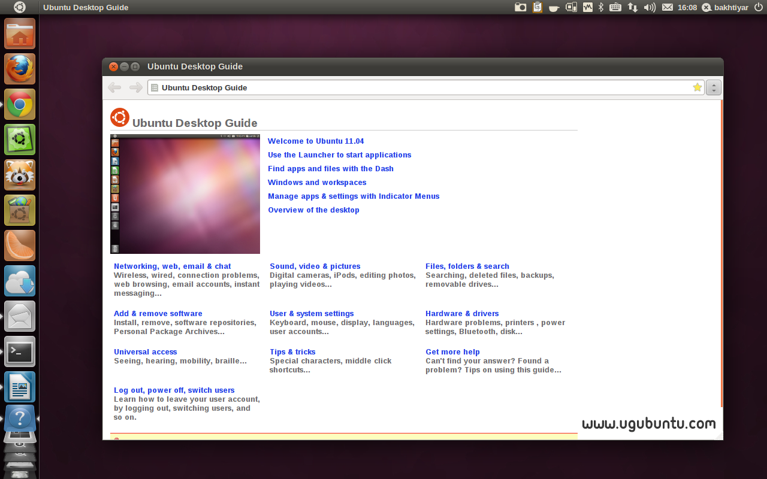Open the green Ubuntu Tweak launcher icon
This screenshot has width=767, height=479.
click(x=20, y=140)
